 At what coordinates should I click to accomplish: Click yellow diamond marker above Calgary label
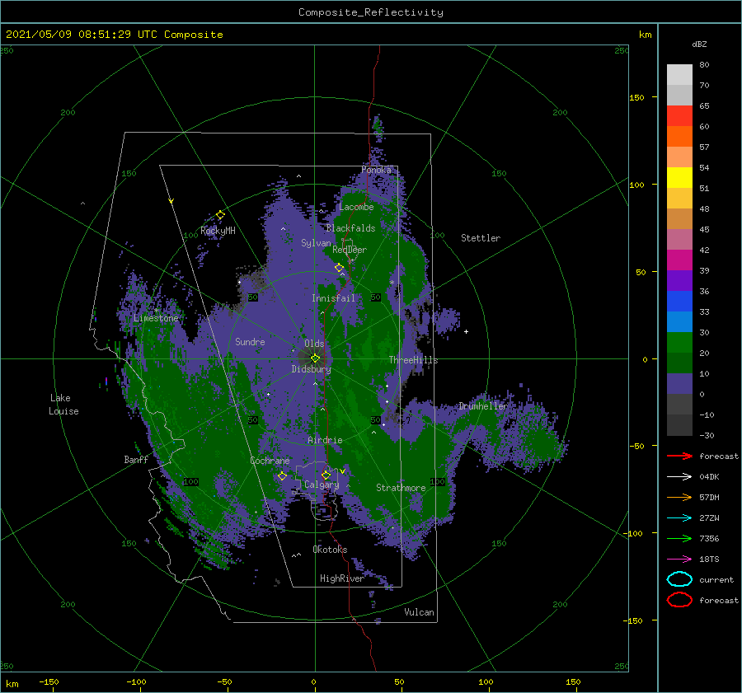tap(326, 475)
